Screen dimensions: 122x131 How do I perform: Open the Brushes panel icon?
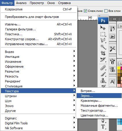click(x=112, y=61)
